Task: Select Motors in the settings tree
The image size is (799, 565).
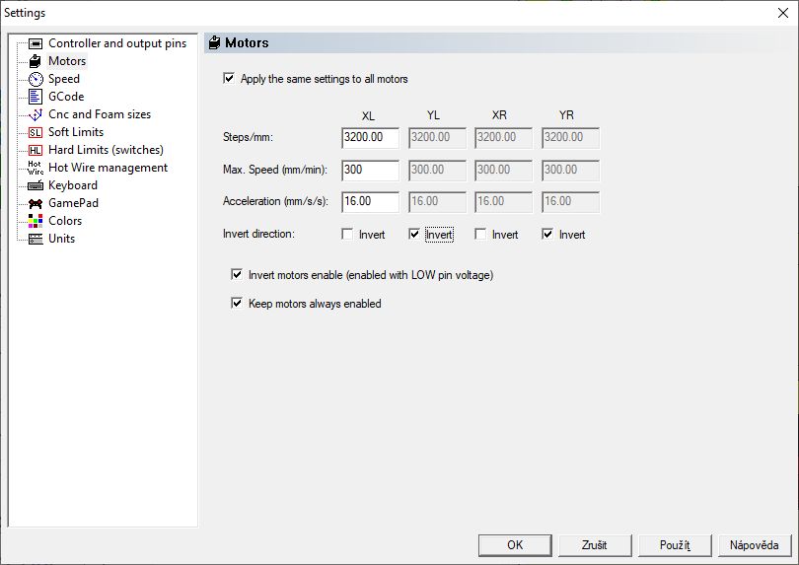Action: [66, 61]
